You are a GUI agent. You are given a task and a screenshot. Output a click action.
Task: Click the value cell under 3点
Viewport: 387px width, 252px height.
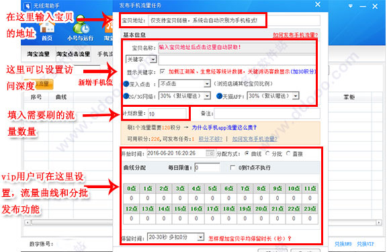tap(180, 198)
